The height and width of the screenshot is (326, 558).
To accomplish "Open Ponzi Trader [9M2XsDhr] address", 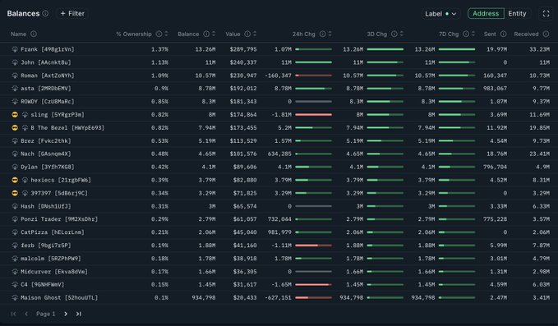I will (59, 219).
